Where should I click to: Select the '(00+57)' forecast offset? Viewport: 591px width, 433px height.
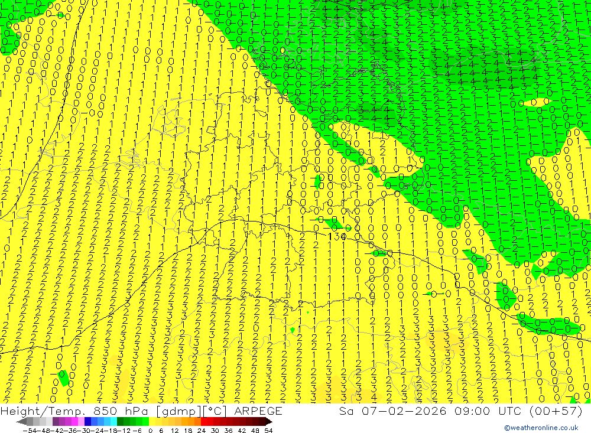click(556, 411)
